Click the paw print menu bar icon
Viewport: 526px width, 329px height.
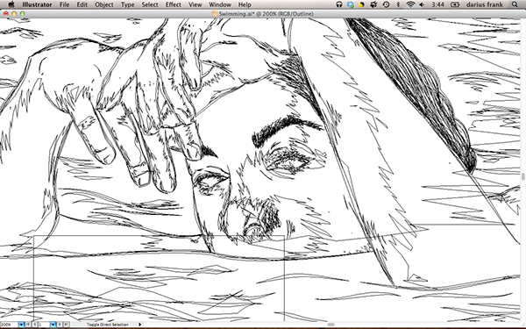pos(373,4)
